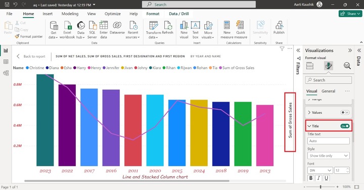Click the teal 2023 column
Image resolution: width=364 pixels, height=190 pixels.
(45, 120)
